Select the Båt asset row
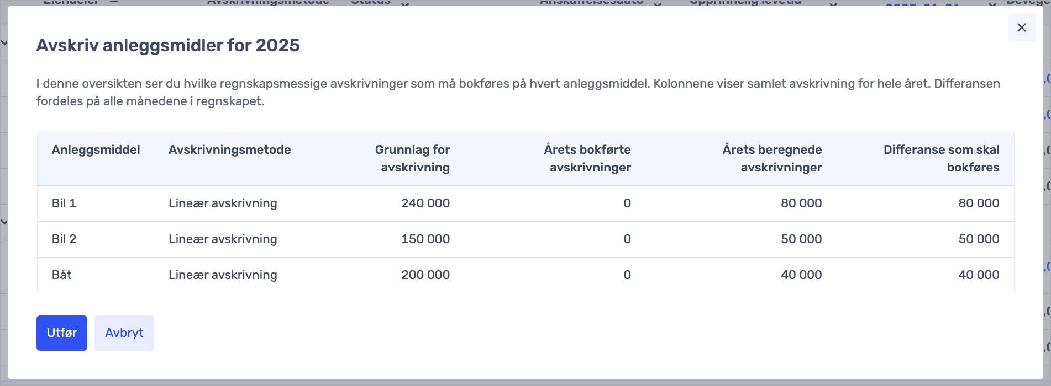This screenshot has width=1051, height=386. [x=62, y=275]
